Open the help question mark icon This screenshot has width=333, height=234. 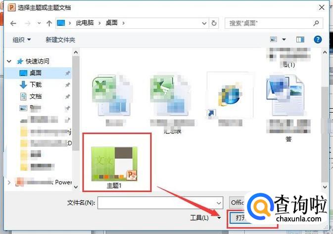click(x=318, y=39)
